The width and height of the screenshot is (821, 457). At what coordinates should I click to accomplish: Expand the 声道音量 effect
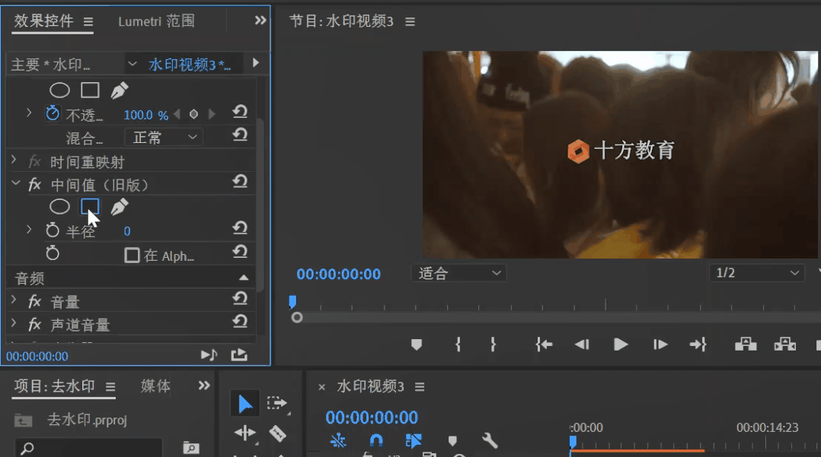tap(14, 323)
